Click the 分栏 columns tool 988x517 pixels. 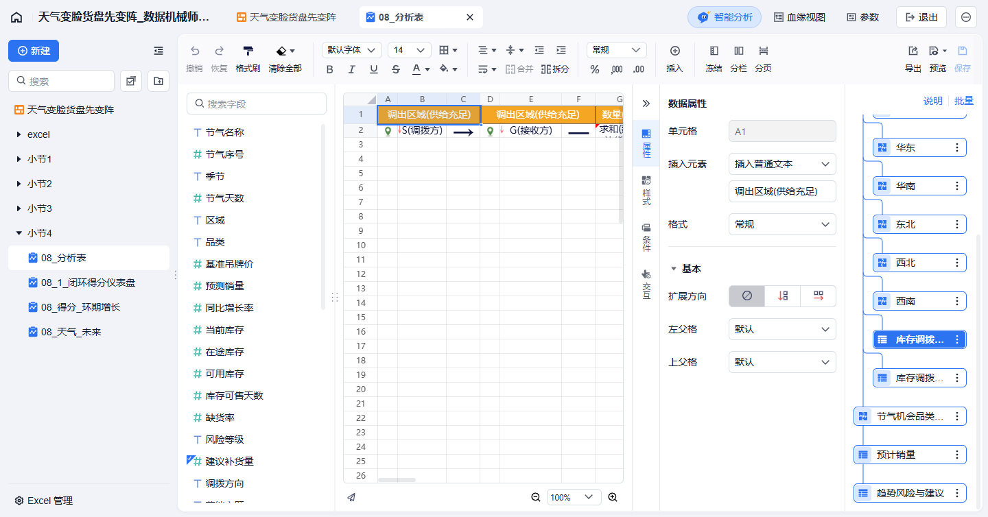tap(738, 59)
